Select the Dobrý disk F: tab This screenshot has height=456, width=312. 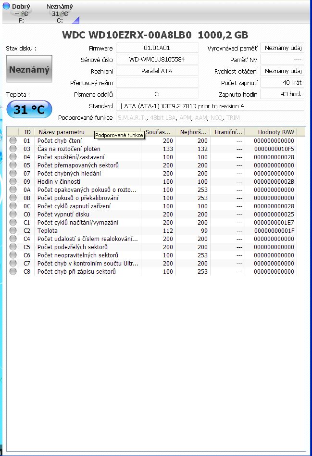click(x=19, y=13)
